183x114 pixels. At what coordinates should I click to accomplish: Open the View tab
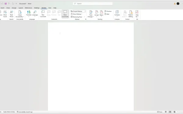[50, 8]
